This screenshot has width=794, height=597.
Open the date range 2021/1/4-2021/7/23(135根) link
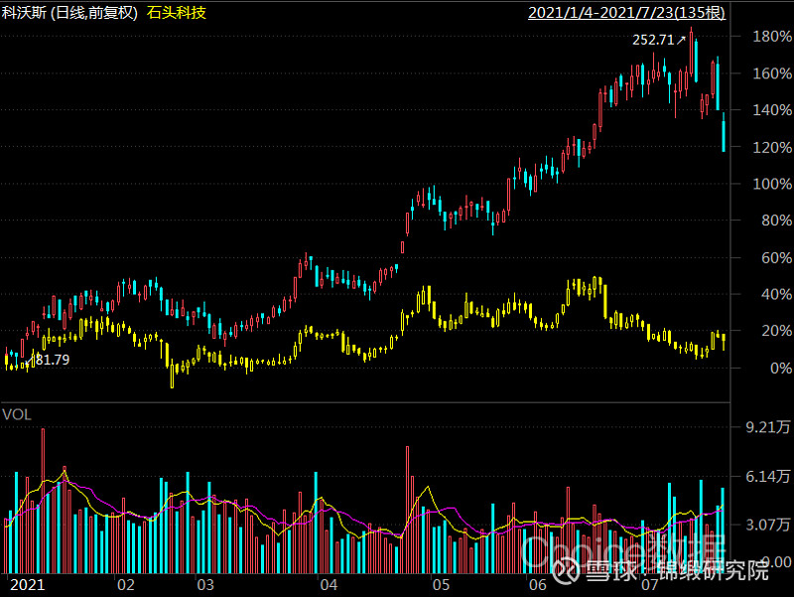click(626, 13)
